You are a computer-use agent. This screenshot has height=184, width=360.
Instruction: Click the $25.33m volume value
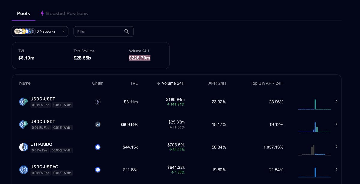[x=176, y=122]
